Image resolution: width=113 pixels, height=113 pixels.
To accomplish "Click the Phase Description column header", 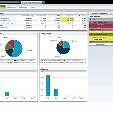I will [x=95, y=16].
